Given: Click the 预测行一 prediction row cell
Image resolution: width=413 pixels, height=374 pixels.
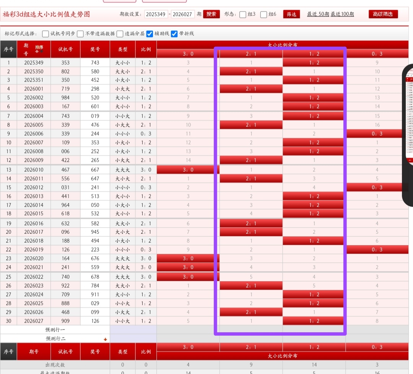Looking at the screenshot, I should pos(55,330).
